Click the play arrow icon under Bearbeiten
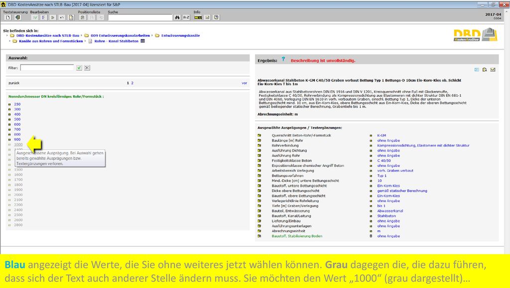The width and height of the screenshot is (510, 288). pos(53,17)
